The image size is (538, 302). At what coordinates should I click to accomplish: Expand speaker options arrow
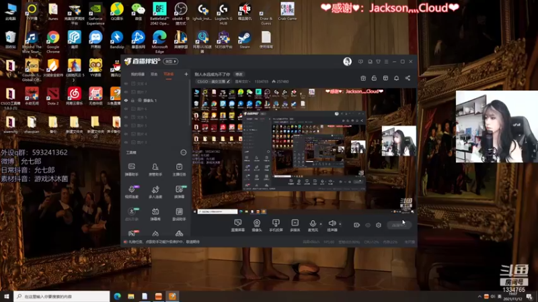[x=340, y=224]
